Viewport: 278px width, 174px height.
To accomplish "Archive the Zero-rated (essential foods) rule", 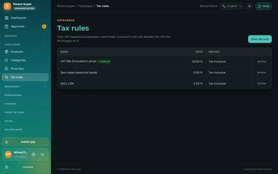I will click(262, 72).
